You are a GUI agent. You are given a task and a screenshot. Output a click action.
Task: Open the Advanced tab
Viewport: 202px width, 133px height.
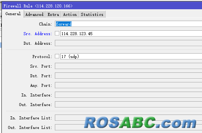(x=34, y=14)
